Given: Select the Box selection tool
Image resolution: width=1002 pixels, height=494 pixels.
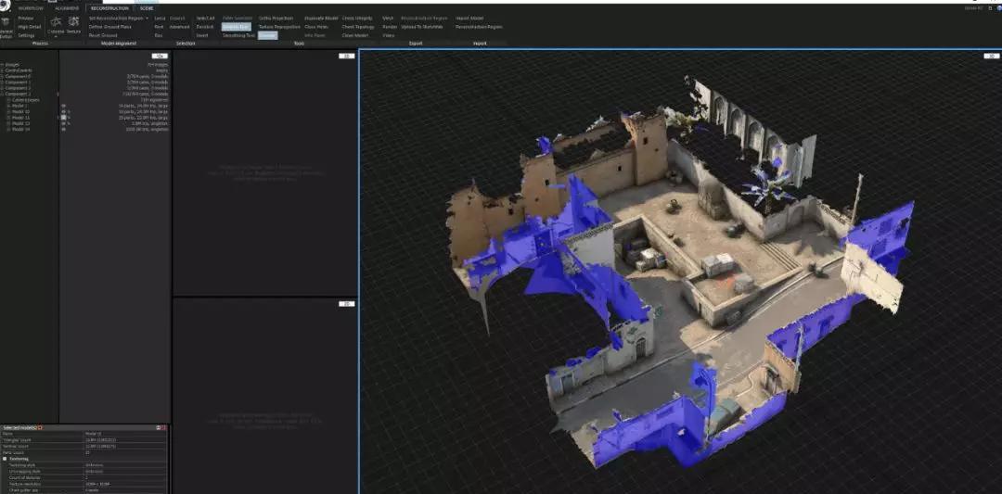Looking at the screenshot, I should (x=159, y=36).
